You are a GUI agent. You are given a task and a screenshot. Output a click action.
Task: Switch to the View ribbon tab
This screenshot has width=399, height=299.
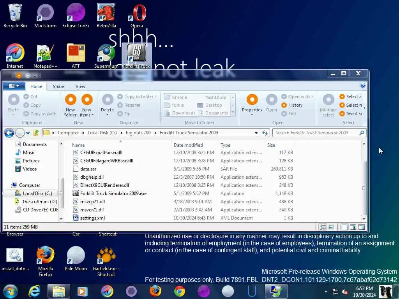(x=80, y=86)
